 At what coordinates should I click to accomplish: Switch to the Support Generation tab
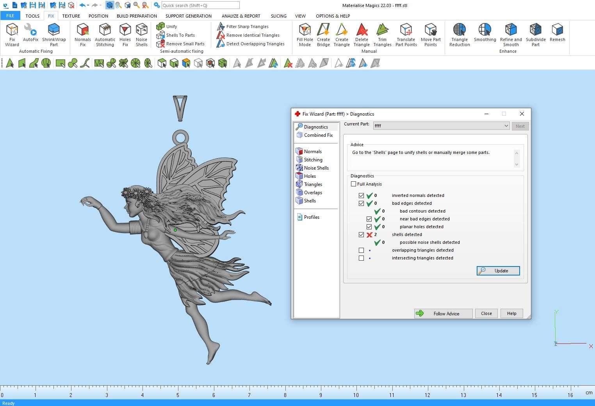tap(188, 16)
